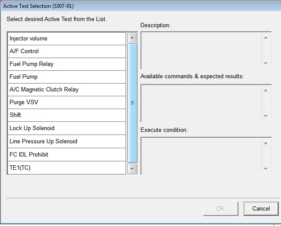281x226 pixels.
Task: Click the test list scrollbar thumb
Action: click(132, 103)
